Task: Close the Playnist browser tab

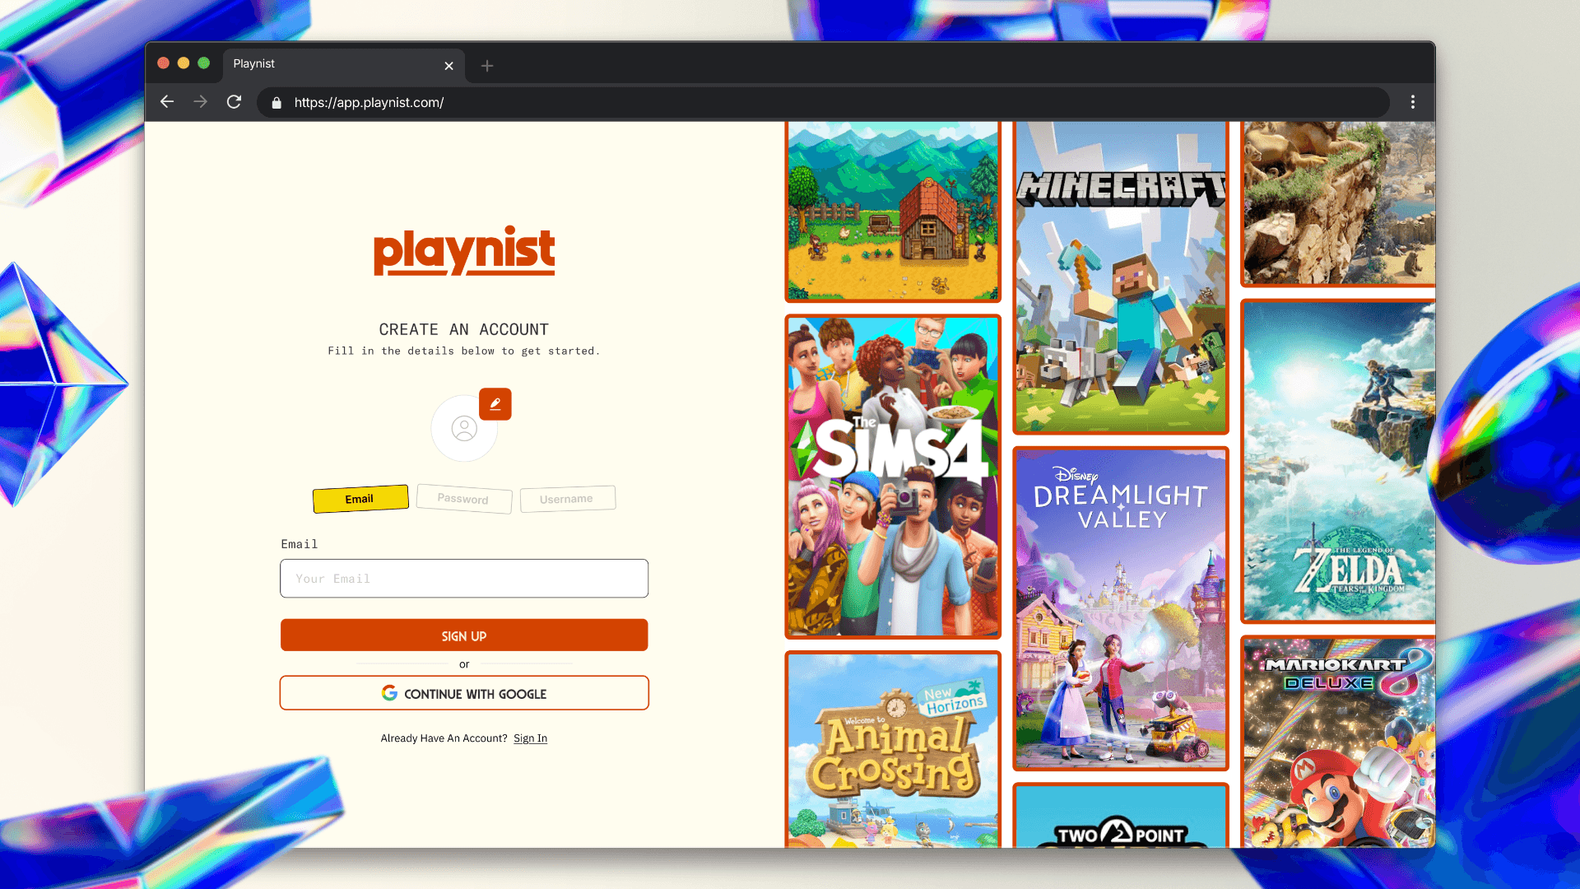Action: coord(448,66)
